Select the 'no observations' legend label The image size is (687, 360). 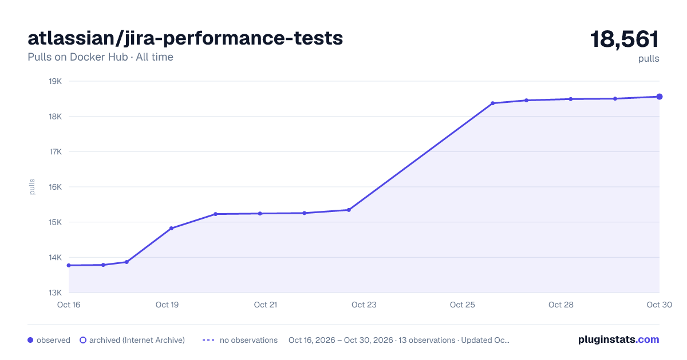click(248, 340)
